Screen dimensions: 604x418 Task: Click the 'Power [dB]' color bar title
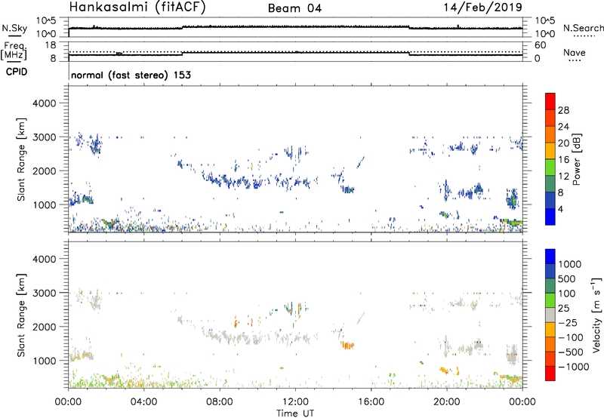(576, 159)
